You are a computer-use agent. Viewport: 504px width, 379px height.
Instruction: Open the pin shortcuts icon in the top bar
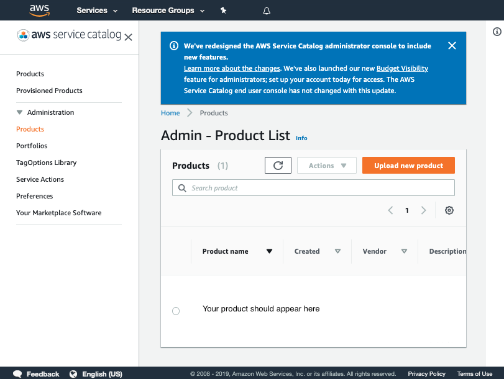pyautogui.click(x=223, y=11)
